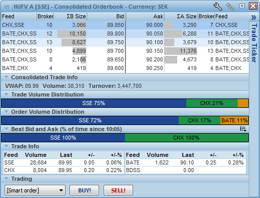Click BATE last price 90.10
The width and height of the screenshot is (260, 198).
click(187, 162)
